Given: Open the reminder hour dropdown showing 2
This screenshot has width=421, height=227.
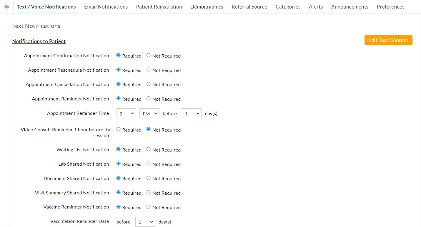Looking at the screenshot, I should tap(126, 113).
